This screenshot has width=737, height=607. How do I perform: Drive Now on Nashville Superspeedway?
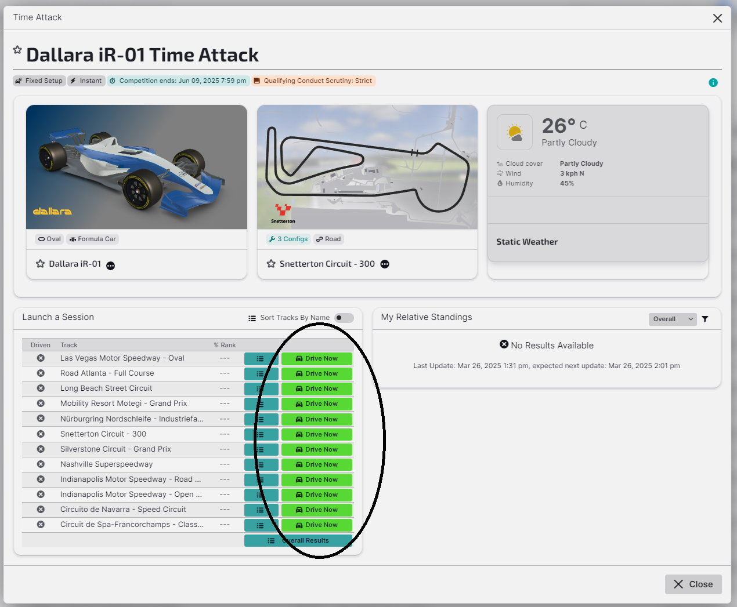(x=317, y=465)
